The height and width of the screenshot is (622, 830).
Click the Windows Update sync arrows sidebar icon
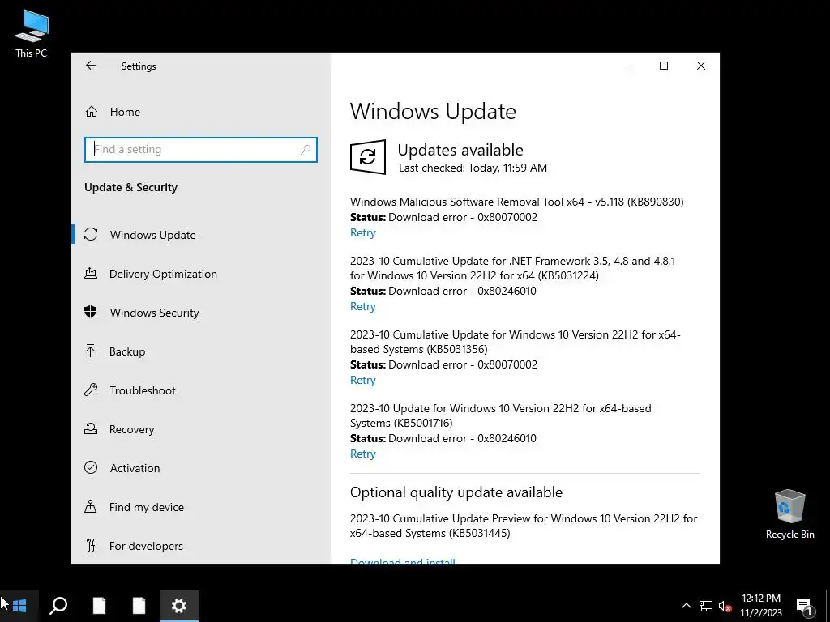tap(91, 234)
